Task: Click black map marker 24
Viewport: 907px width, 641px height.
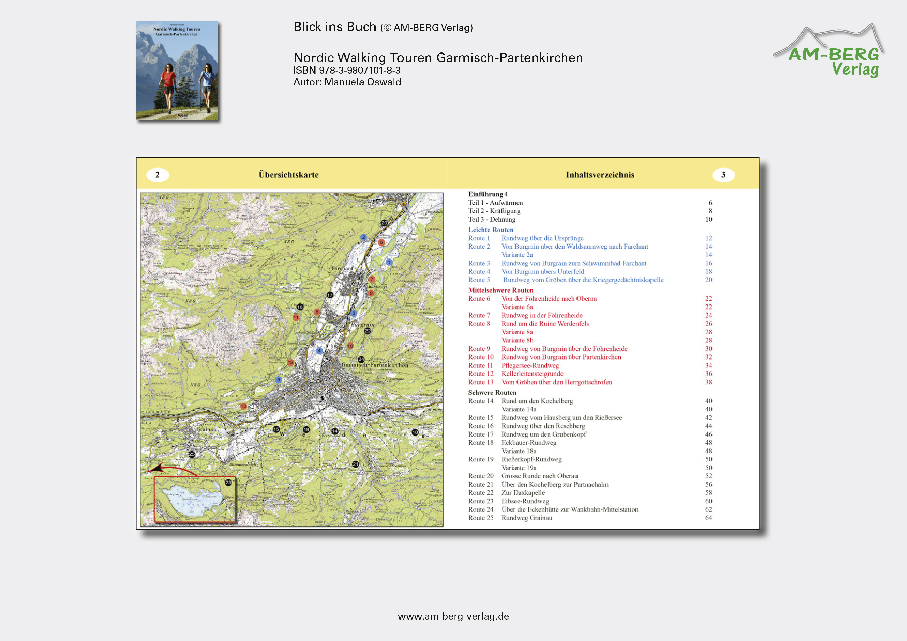Action: (x=361, y=359)
